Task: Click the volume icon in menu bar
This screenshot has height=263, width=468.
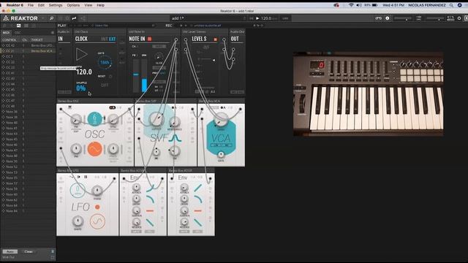Action: [x=359, y=5]
